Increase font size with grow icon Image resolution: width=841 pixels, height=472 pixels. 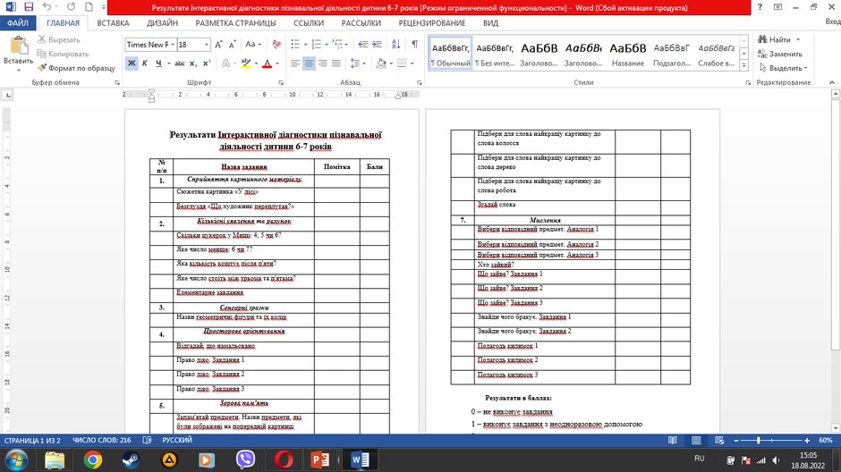pyautogui.click(x=218, y=45)
